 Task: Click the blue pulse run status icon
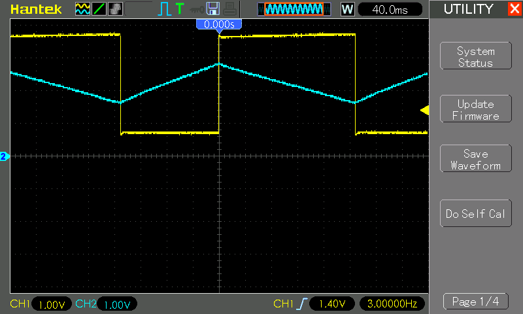[164, 9]
